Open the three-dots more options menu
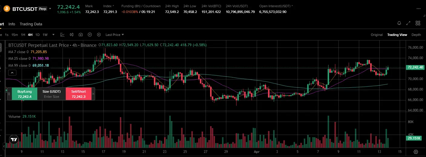Image resolution: width=426 pixels, height=157 pixels. click(x=419, y=9)
